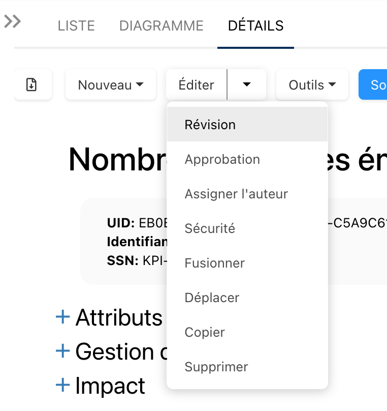Screen dimensions: 387x411
Task: Toggle the Éditer split-button caret
Action: (247, 85)
